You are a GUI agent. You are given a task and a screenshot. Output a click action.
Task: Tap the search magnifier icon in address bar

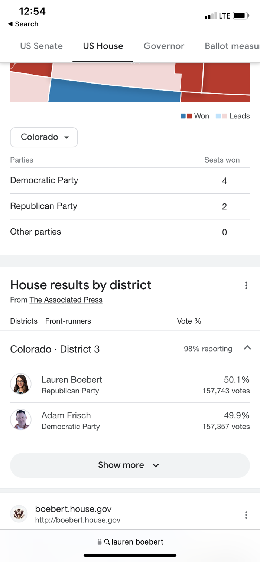pyautogui.click(x=107, y=542)
